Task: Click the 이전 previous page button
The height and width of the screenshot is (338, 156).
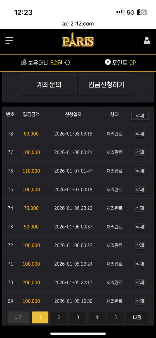Action: point(19,317)
